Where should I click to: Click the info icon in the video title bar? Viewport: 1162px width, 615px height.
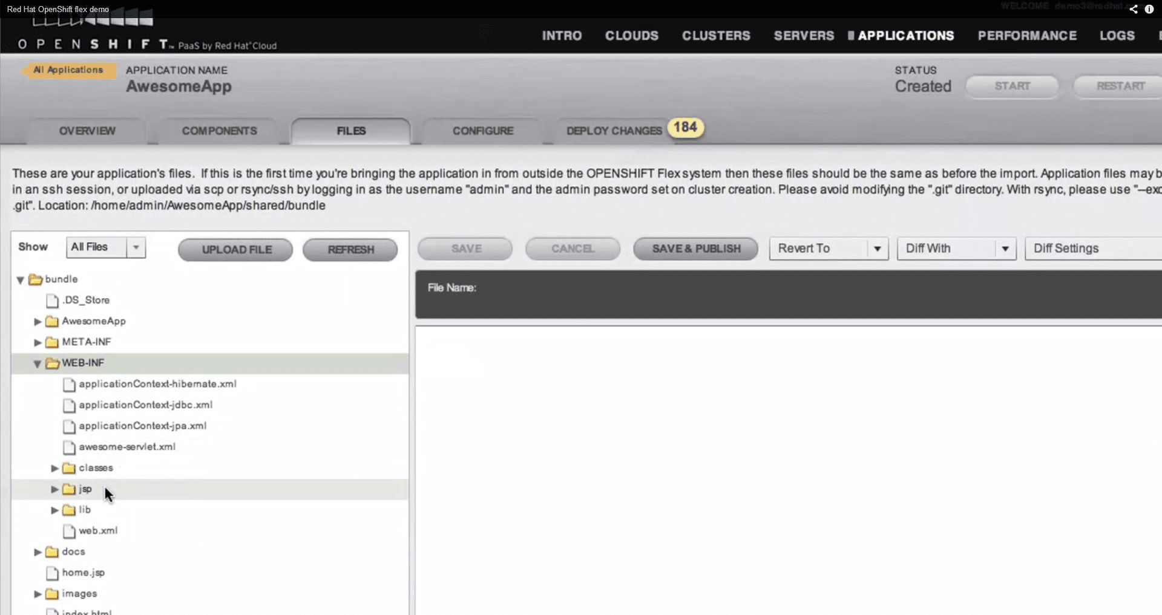pos(1149,9)
